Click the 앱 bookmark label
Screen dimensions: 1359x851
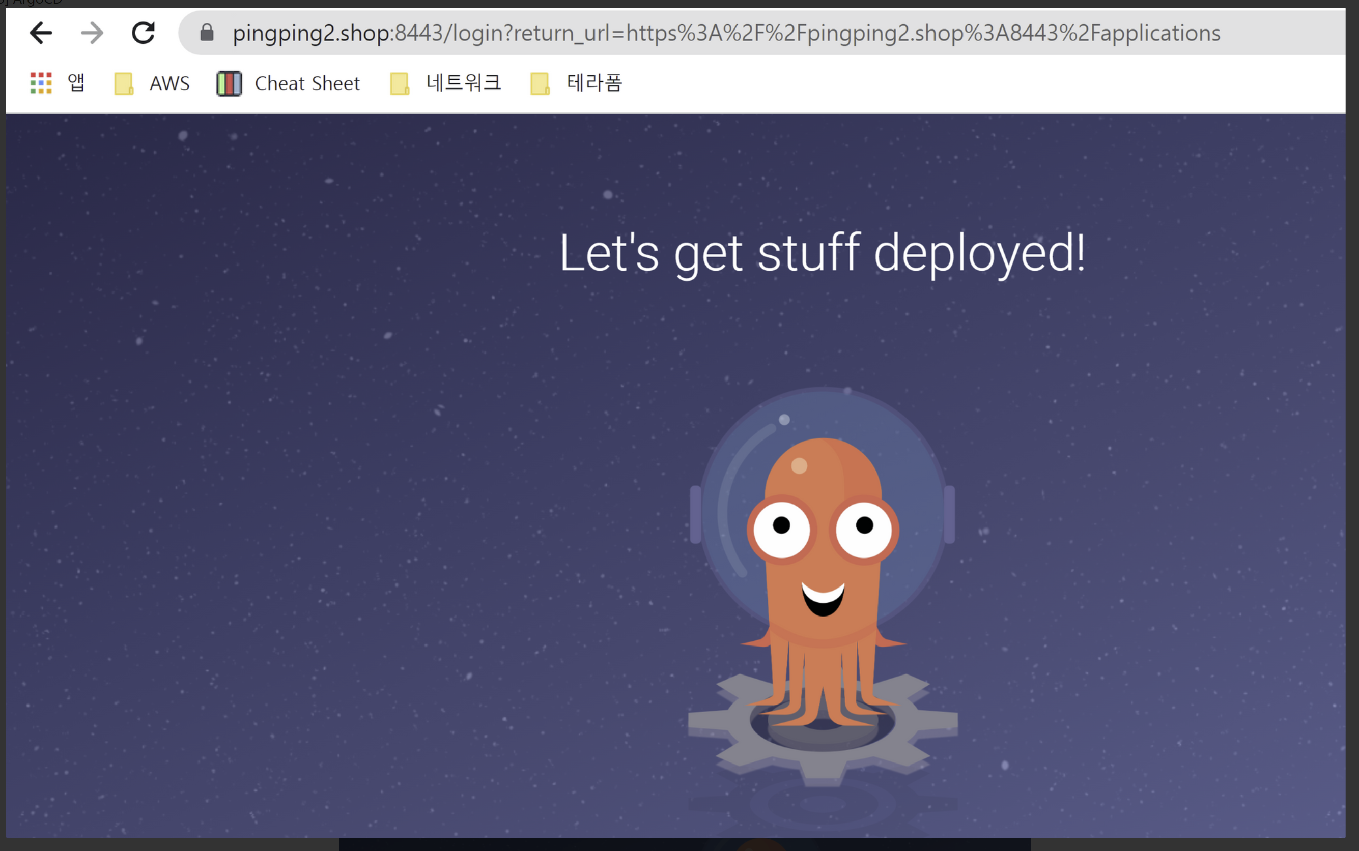click(x=76, y=83)
